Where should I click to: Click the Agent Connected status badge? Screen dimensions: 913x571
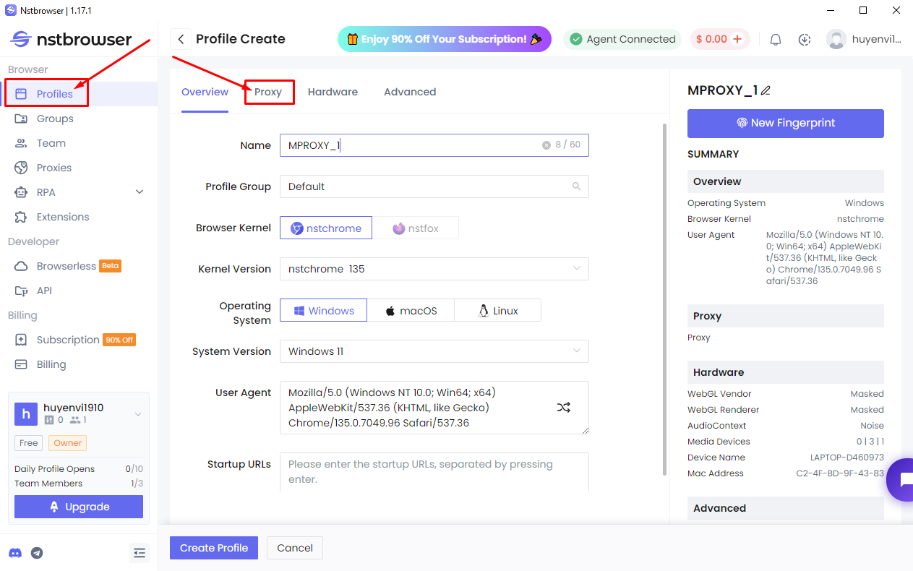pyautogui.click(x=622, y=39)
